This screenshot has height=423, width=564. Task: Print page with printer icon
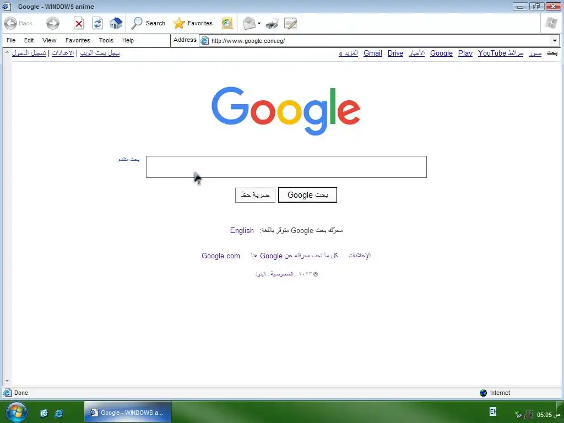click(272, 24)
